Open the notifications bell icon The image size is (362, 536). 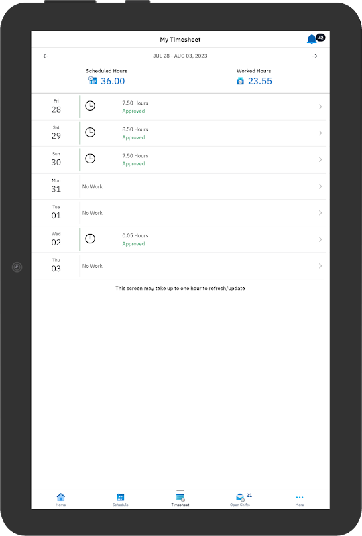click(312, 39)
